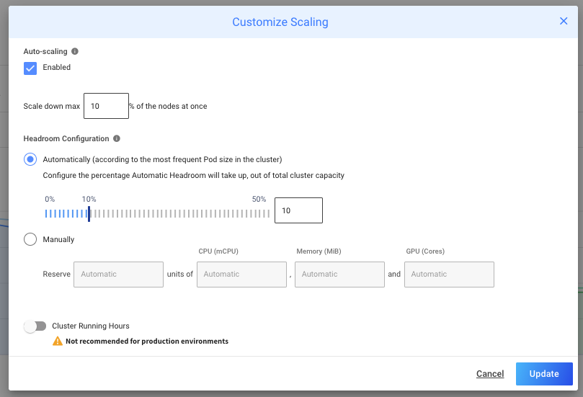Uncheck the Auto-scaling Enabled checkbox
This screenshot has height=397, width=583.
coord(30,68)
